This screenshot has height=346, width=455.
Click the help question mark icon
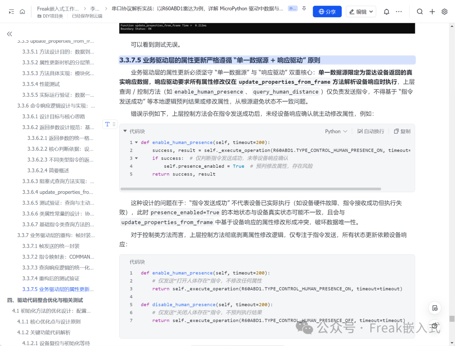pyautogui.click(x=434, y=326)
